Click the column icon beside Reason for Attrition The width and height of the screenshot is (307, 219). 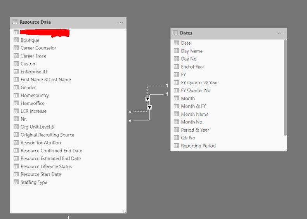click(x=16, y=143)
